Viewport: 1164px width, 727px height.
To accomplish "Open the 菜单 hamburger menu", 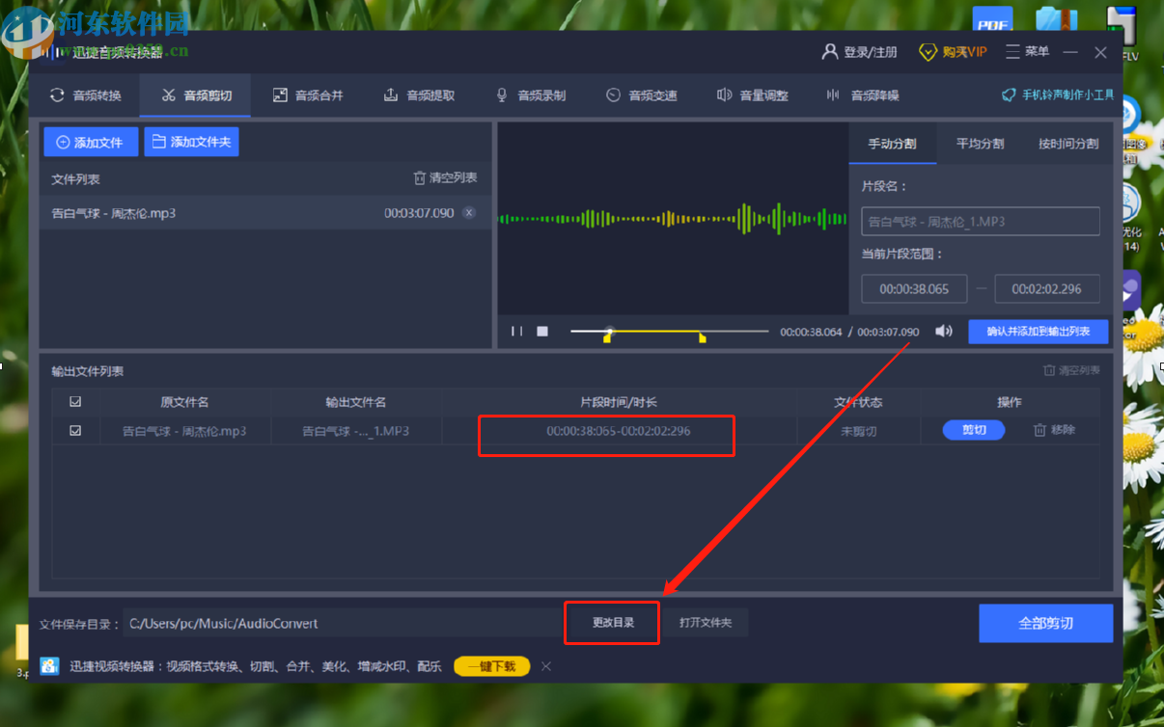I will coord(1027,52).
